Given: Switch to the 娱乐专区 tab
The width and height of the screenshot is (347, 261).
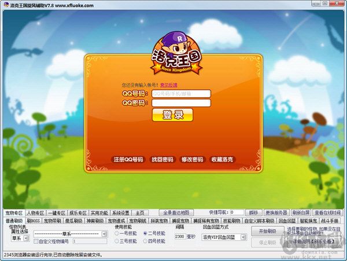Looking at the screenshot, I should (78, 213).
